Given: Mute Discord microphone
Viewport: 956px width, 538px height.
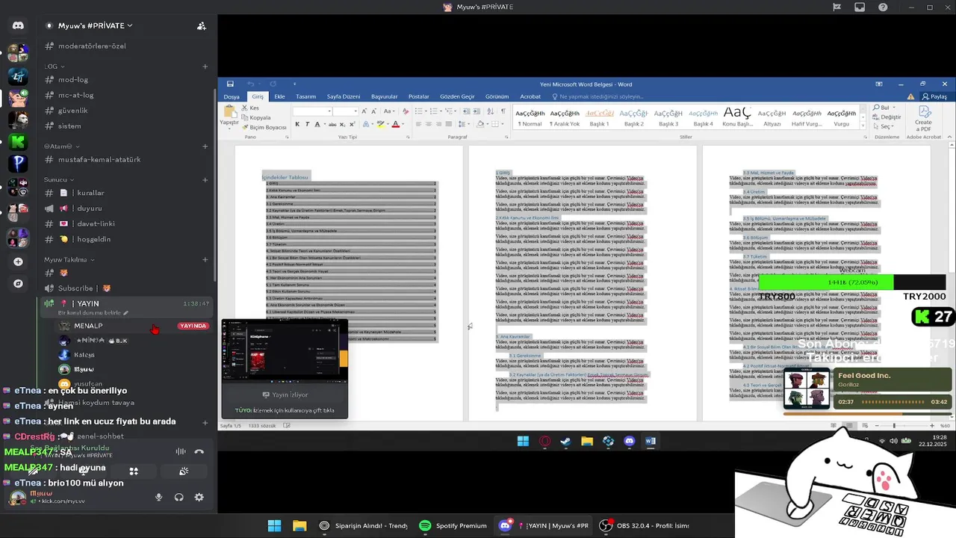Looking at the screenshot, I should (x=158, y=497).
